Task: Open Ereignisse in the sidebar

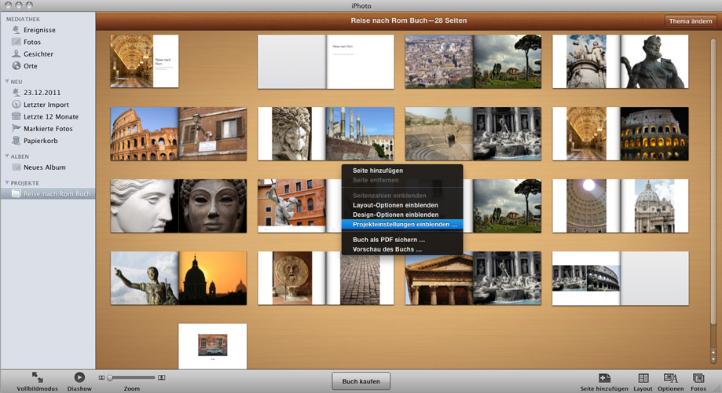Action: 38,30
